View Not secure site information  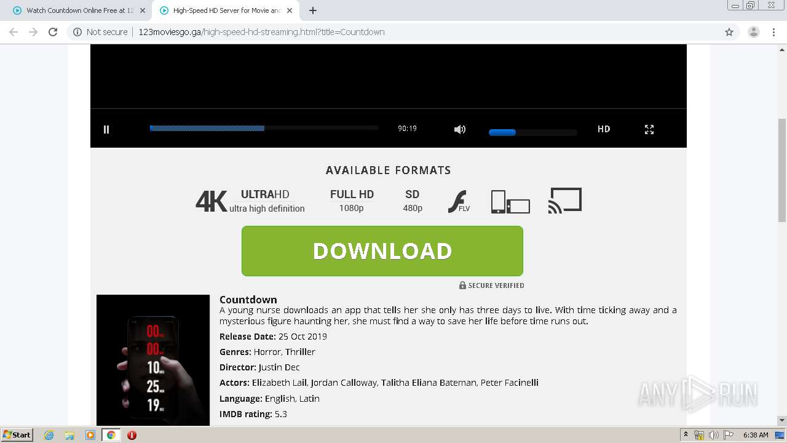click(100, 32)
